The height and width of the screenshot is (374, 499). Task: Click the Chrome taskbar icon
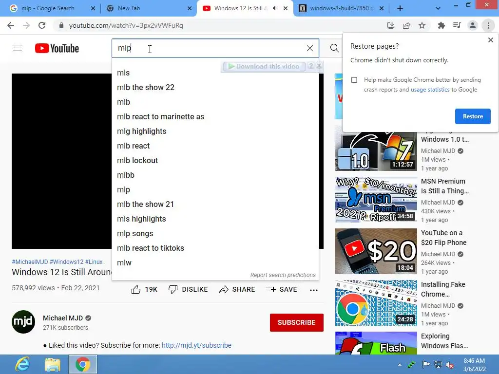pos(83,364)
